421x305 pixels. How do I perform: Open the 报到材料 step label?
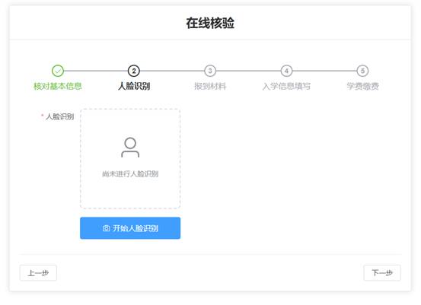pos(210,86)
